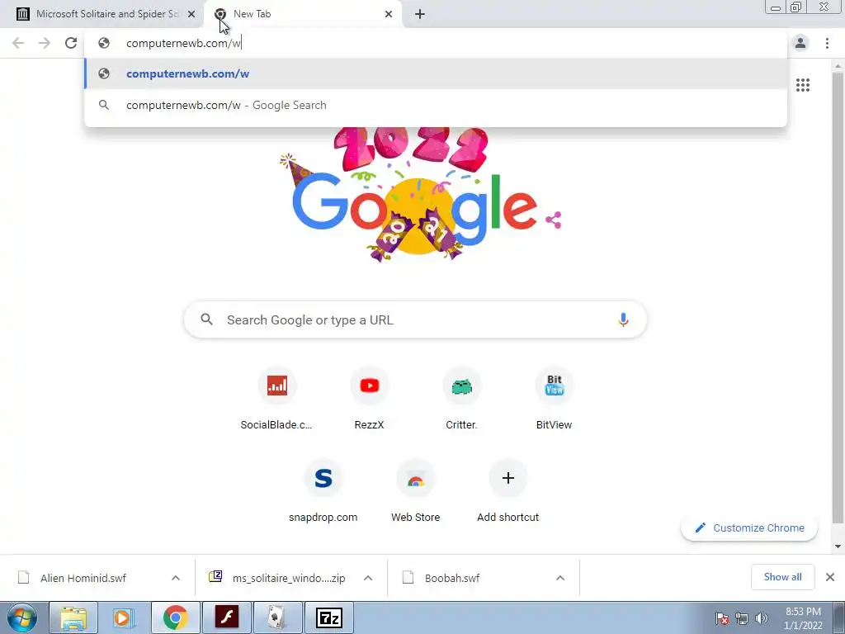
Task: Close the downloads bar
Action: [830, 577]
